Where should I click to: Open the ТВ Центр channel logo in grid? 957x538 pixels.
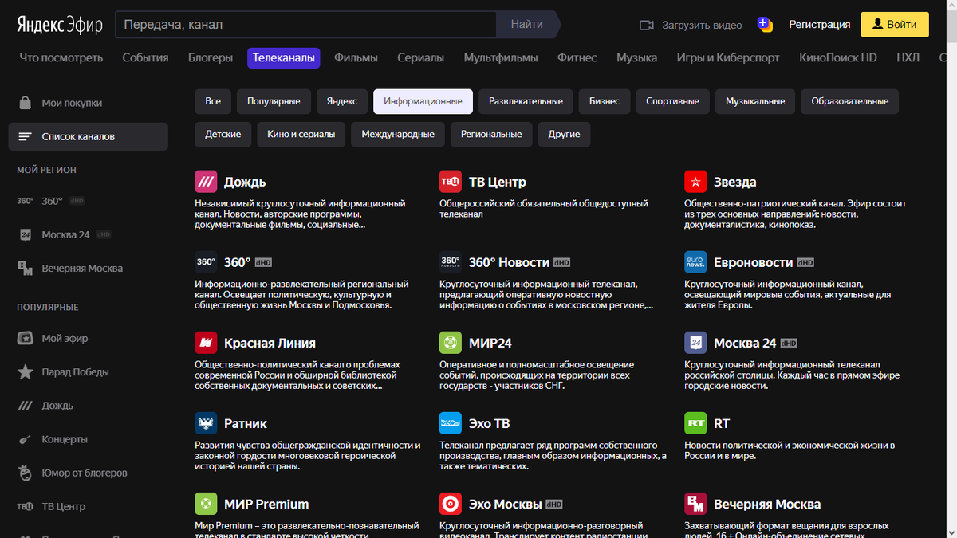click(451, 182)
